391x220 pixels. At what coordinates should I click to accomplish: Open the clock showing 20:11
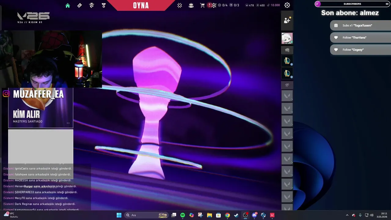[382, 215]
